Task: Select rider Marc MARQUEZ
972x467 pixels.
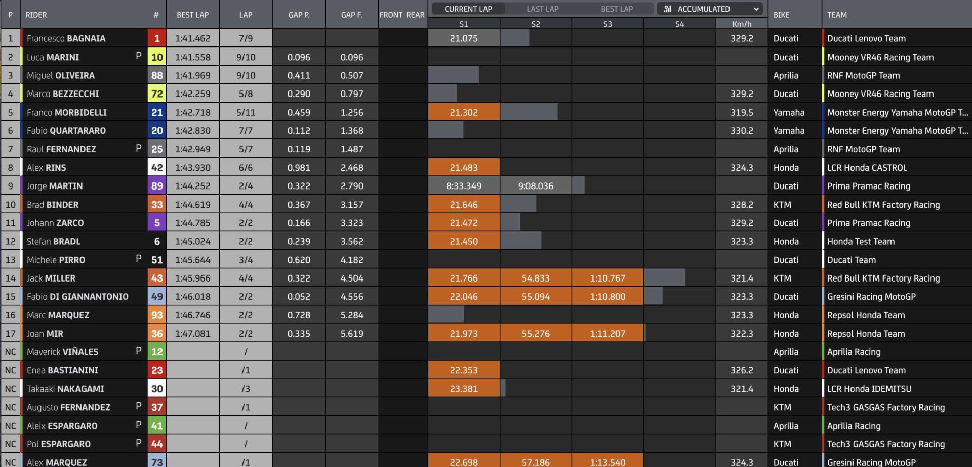Action: (58, 315)
